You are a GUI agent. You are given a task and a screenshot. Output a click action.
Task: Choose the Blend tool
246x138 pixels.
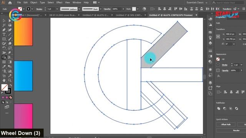[10, 67]
